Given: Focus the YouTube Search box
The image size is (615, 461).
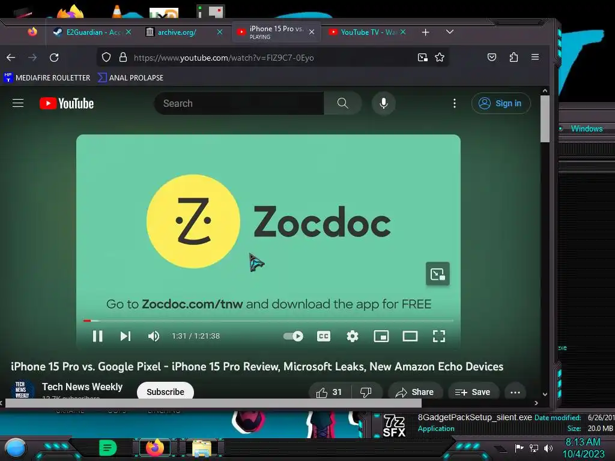Looking at the screenshot, I should click(239, 103).
